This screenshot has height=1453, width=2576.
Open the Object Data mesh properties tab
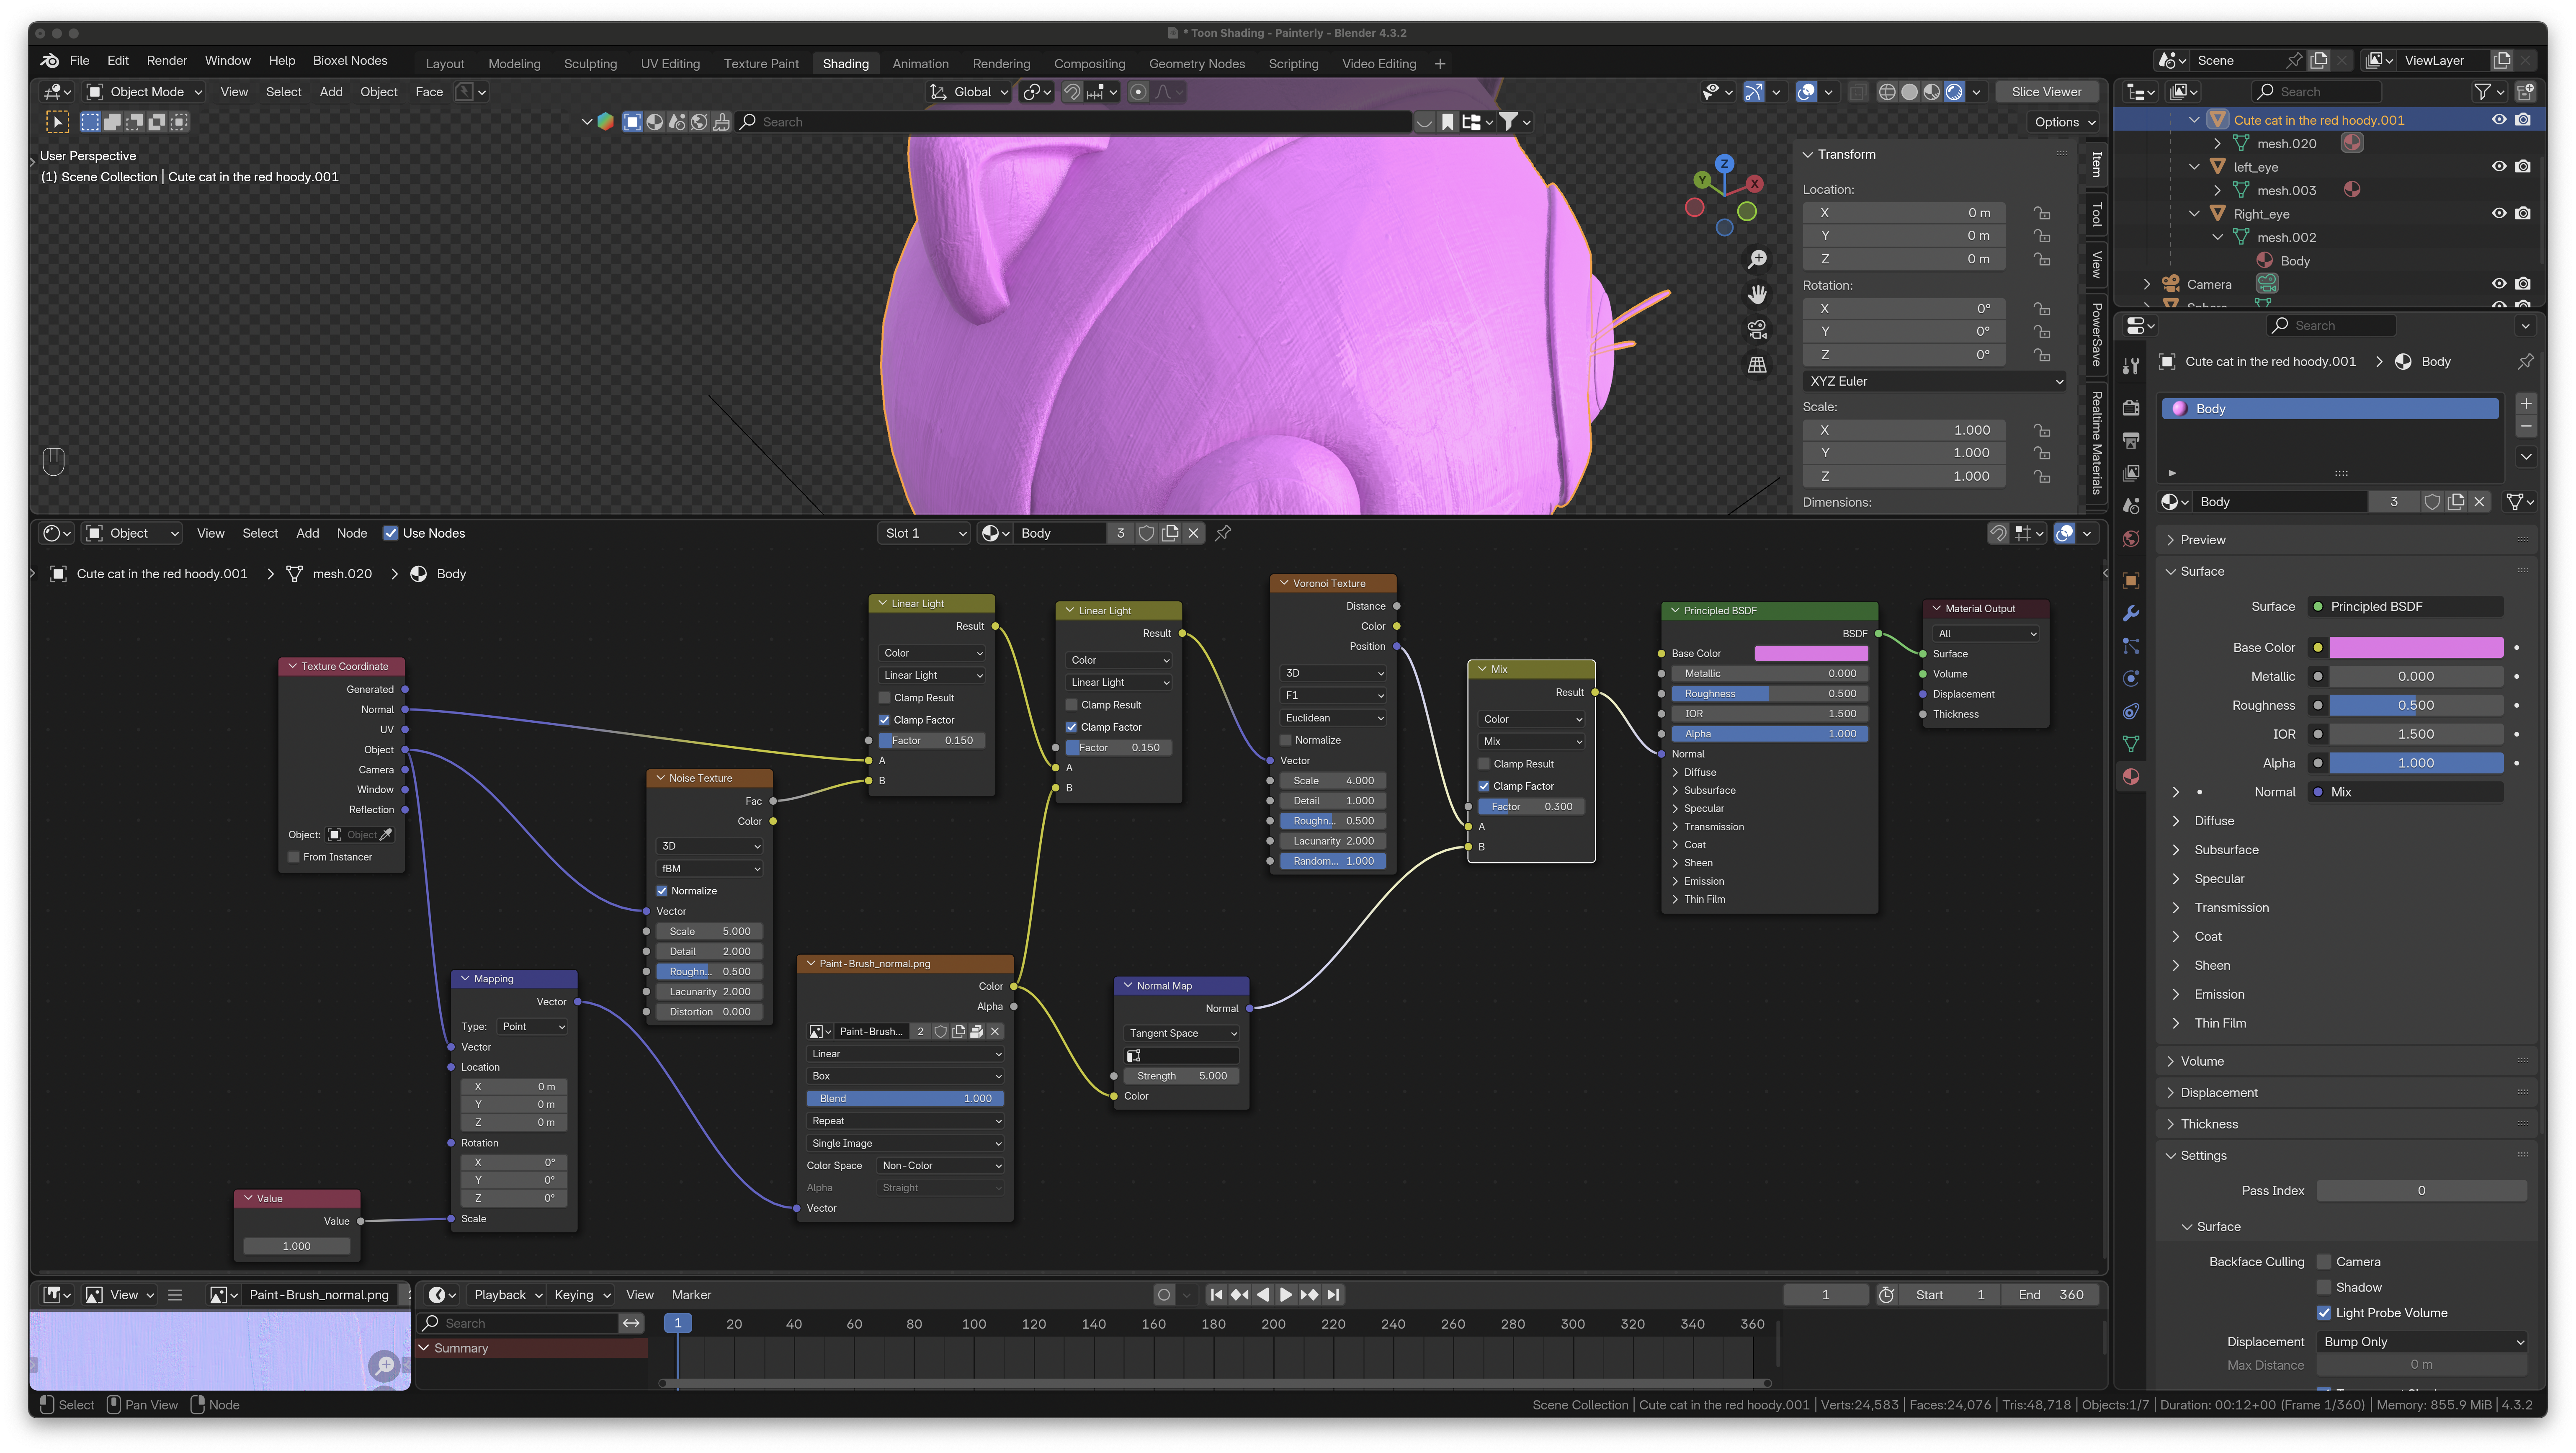pos(2131,744)
